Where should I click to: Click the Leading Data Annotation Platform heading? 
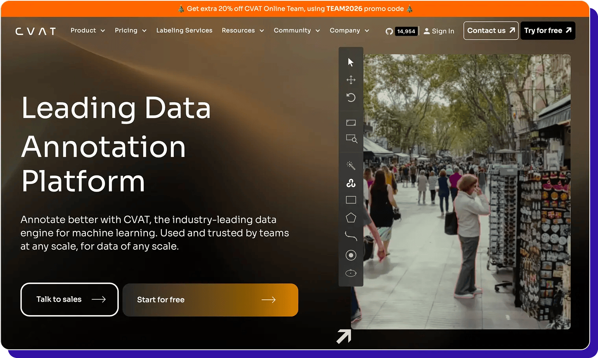[116, 144]
